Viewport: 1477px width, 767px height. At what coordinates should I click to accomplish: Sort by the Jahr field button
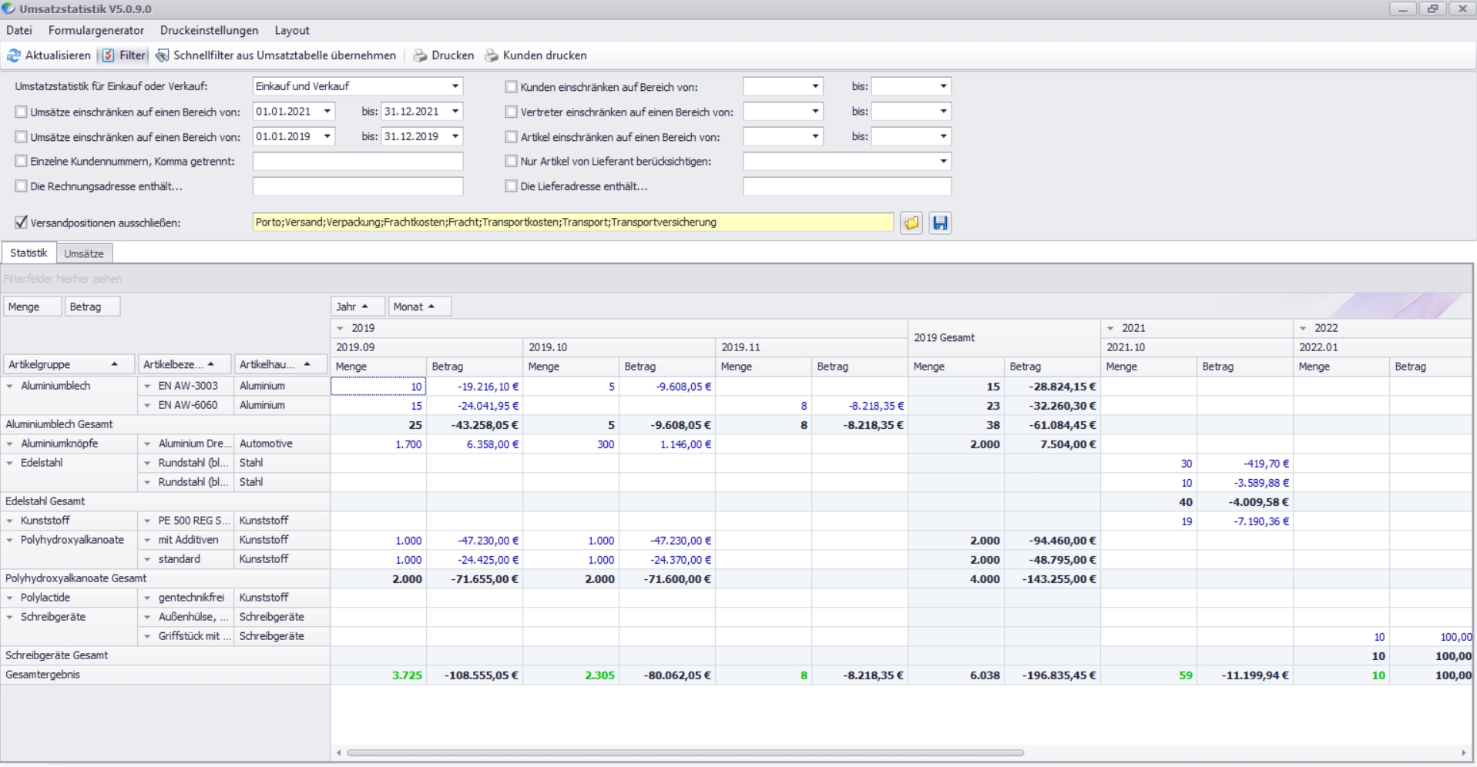coord(352,306)
